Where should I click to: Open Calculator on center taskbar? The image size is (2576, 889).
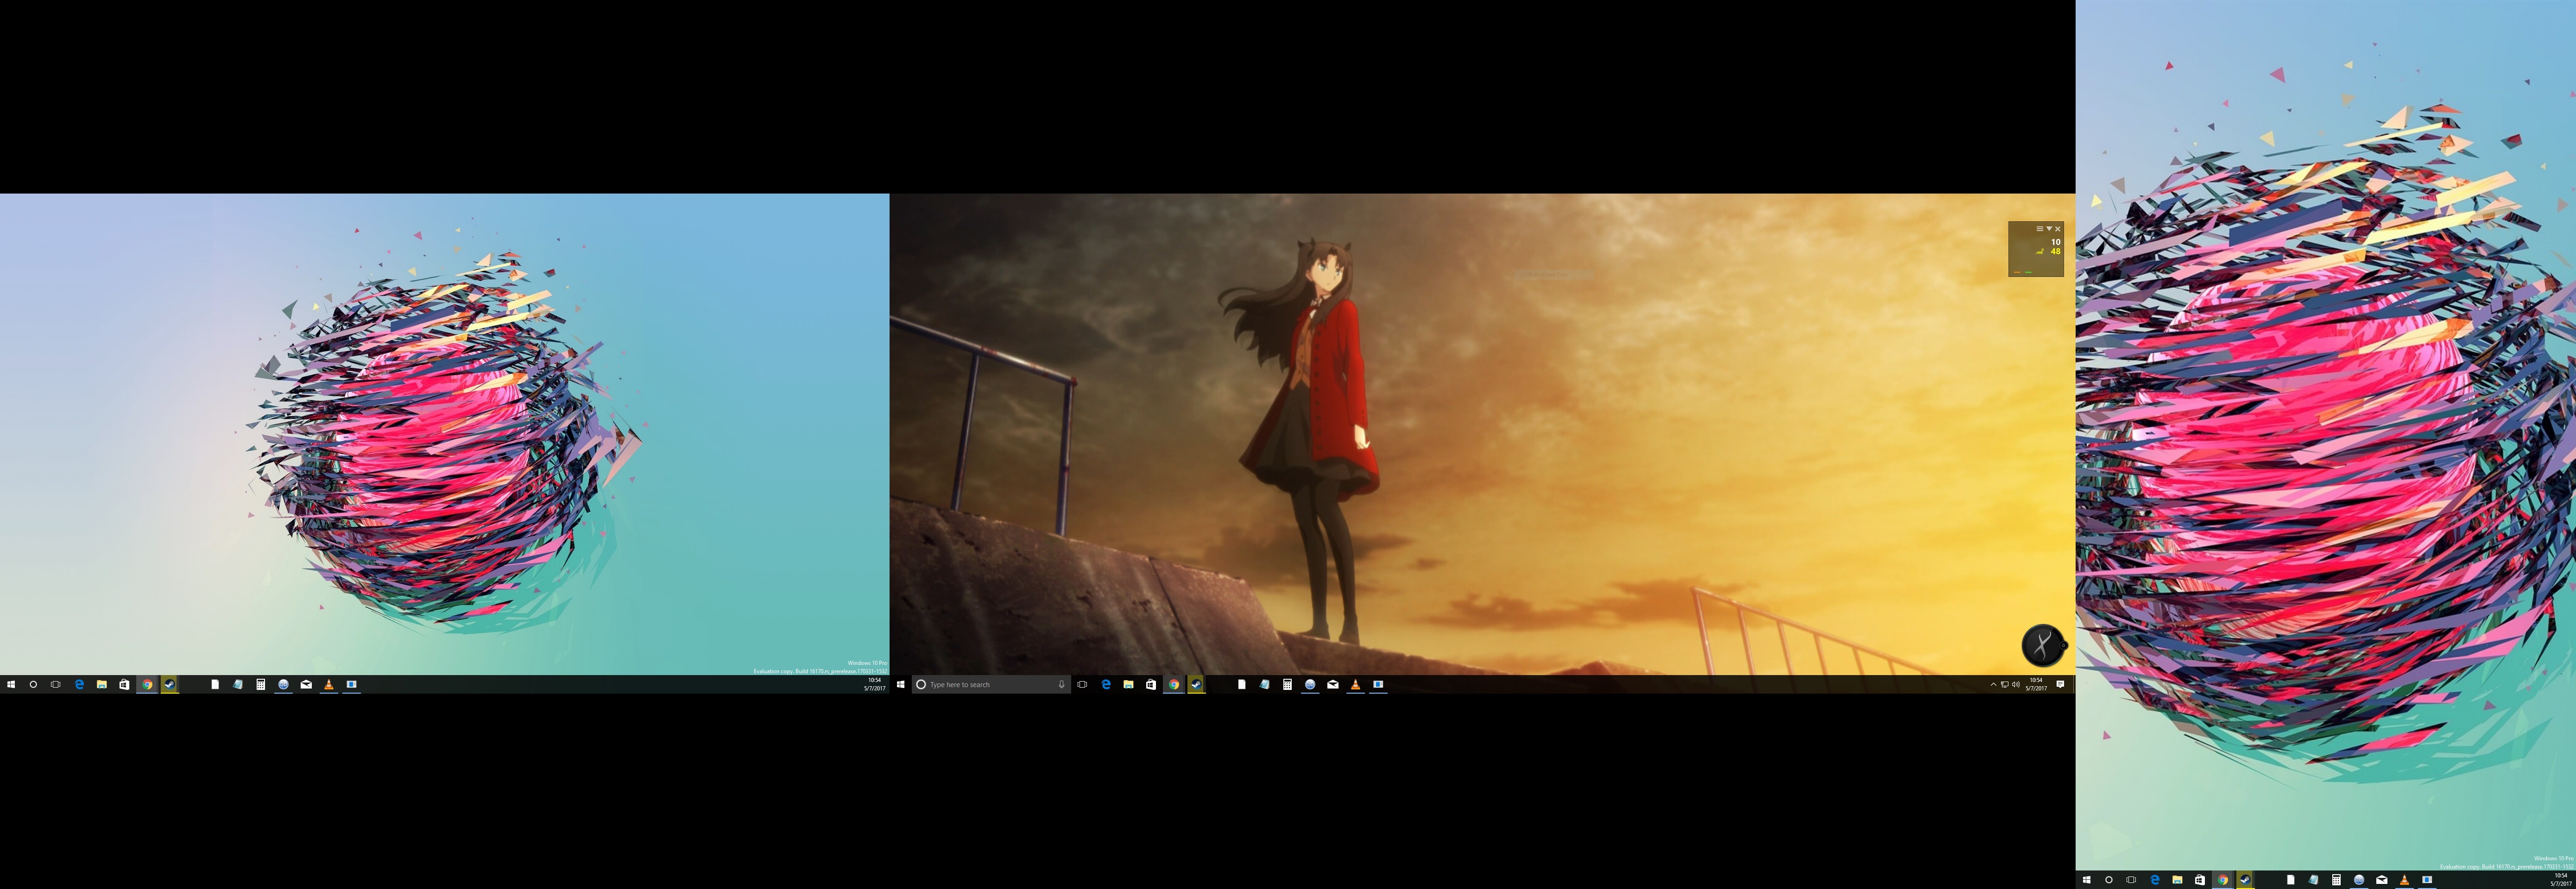tap(1287, 684)
